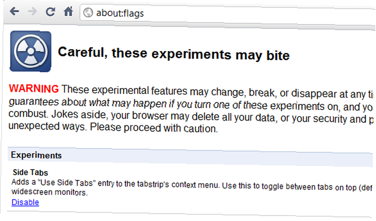
Task: Click the globe icon in address bar
Action: pos(88,13)
